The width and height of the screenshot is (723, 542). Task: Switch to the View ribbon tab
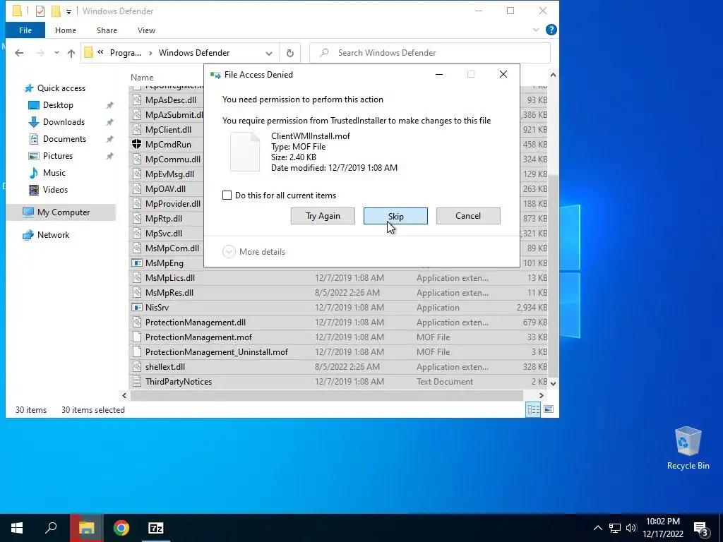pyautogui.click(x=146, y=30)
